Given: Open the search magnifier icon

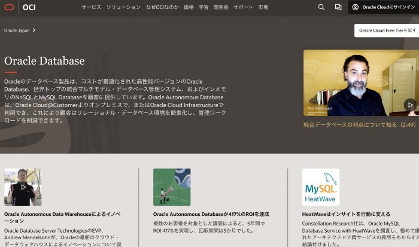Looking at the screenshot, I should [x=321, y=7].
